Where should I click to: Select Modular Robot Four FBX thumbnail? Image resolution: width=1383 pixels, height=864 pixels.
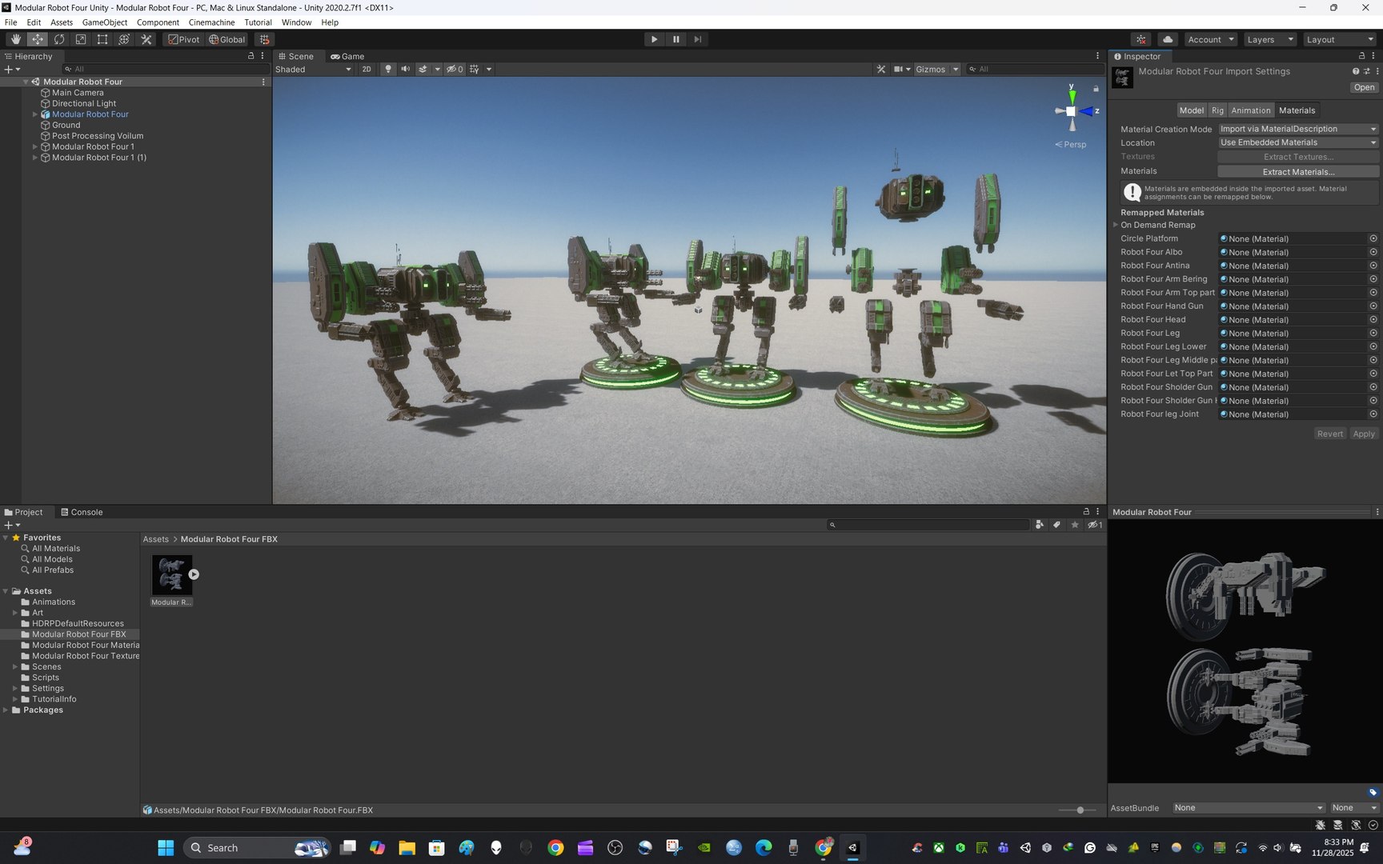tap(171, 575)
